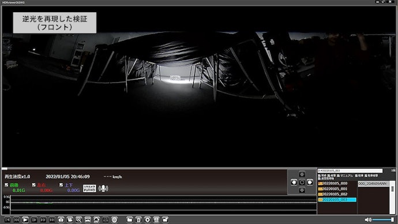
Task: Click the 360 video preview area
Action: (199, 87)
